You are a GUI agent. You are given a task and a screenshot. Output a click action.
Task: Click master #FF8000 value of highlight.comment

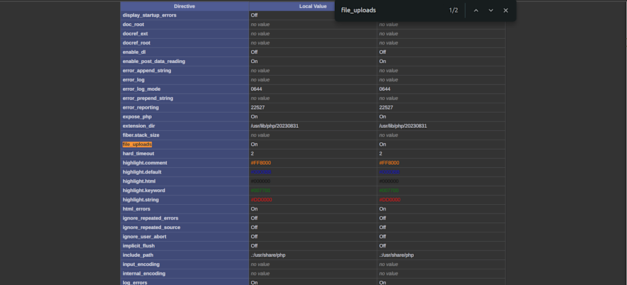389,163
